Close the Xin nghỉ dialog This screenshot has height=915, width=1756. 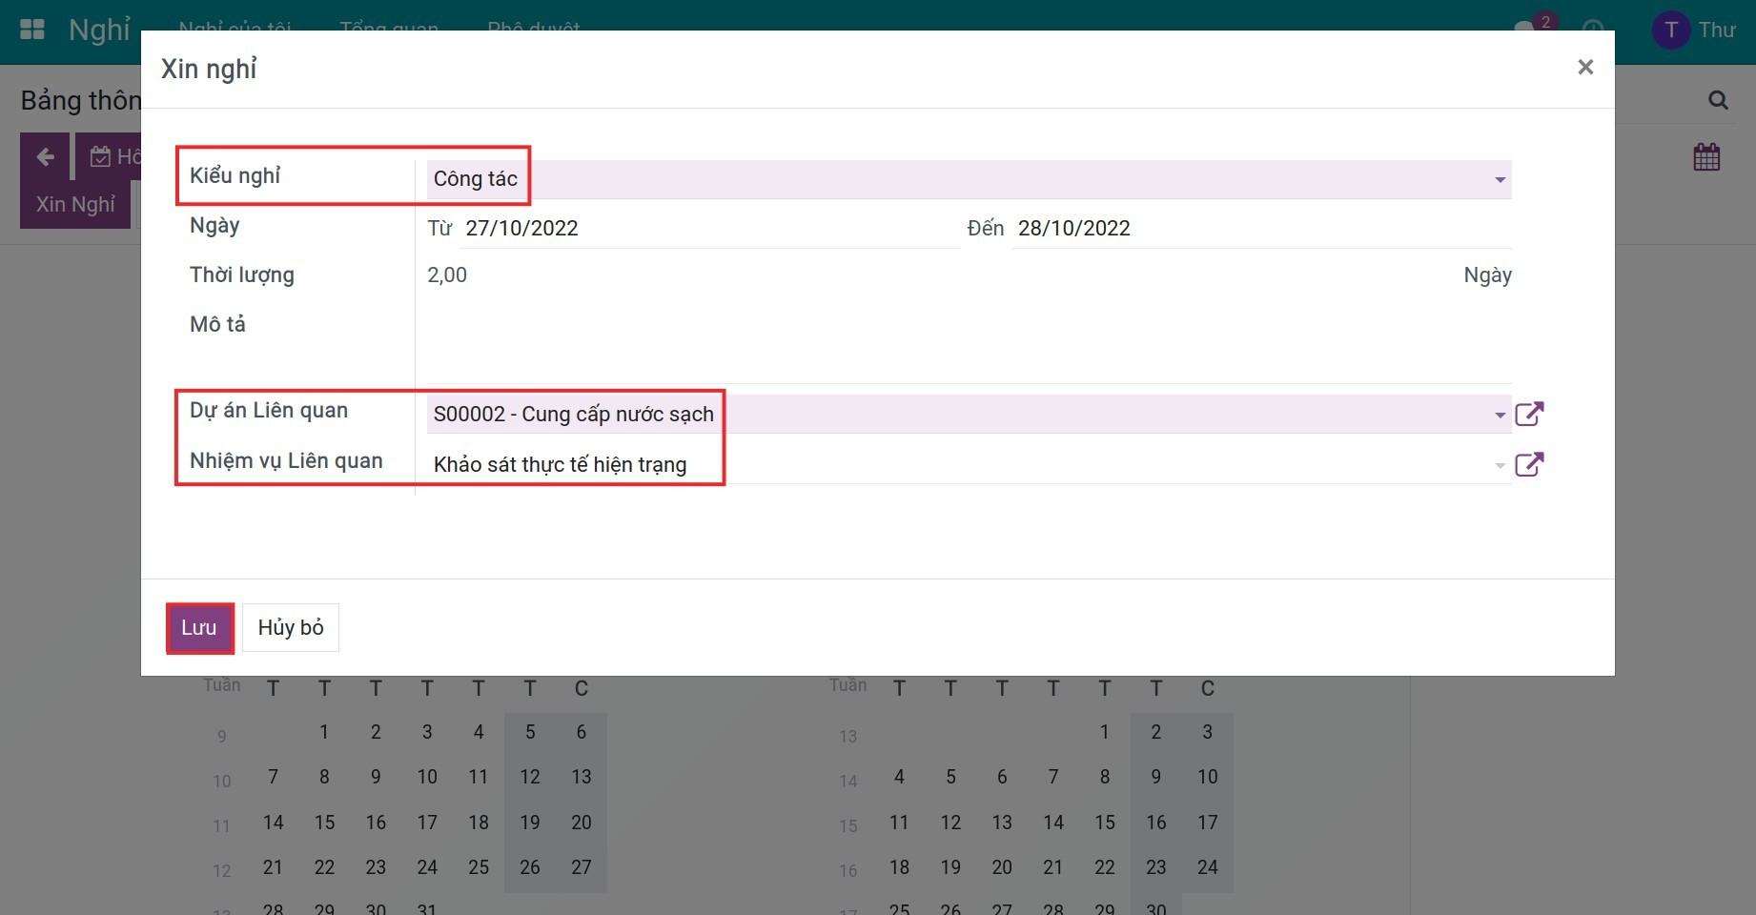(x=1585, y=67)
